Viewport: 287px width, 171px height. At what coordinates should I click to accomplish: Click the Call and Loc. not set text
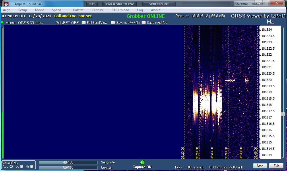pos(73,16)
